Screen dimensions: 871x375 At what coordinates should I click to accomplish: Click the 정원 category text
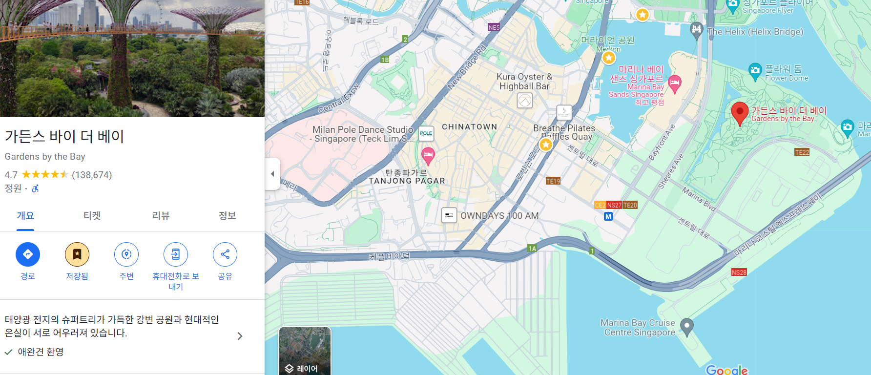13,188
